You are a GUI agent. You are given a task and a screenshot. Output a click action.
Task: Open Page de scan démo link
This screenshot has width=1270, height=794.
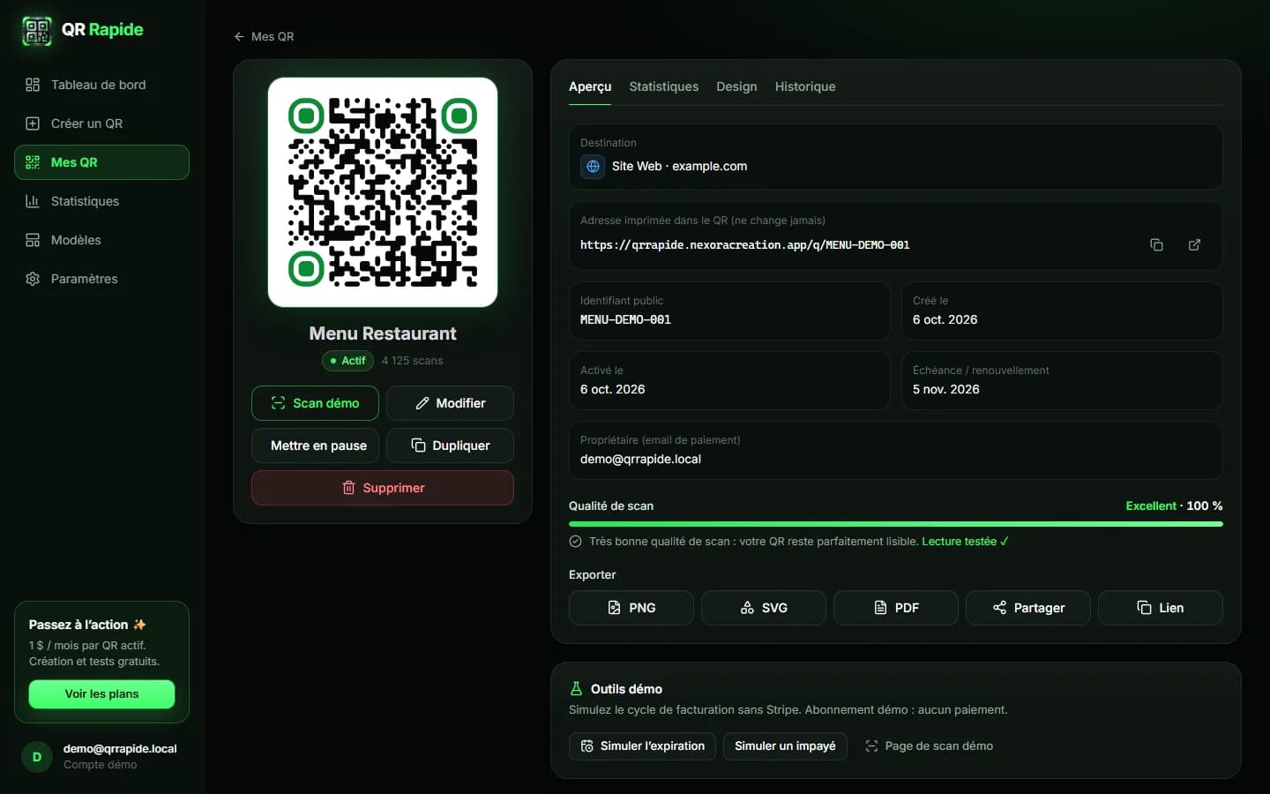pos(929,746)
